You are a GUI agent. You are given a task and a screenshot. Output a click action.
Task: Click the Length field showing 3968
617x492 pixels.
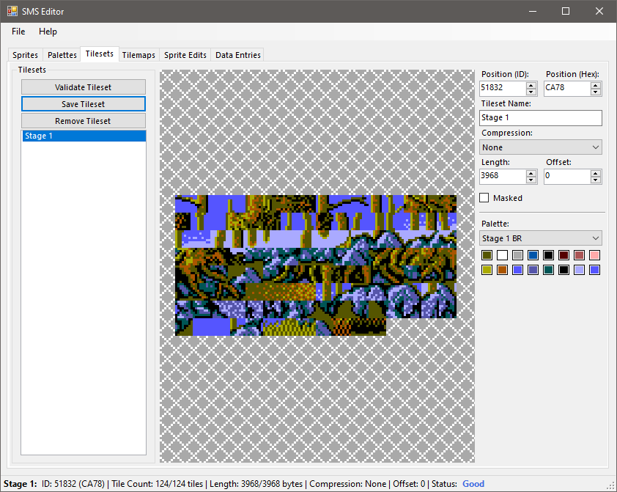[x=503, y=176]
